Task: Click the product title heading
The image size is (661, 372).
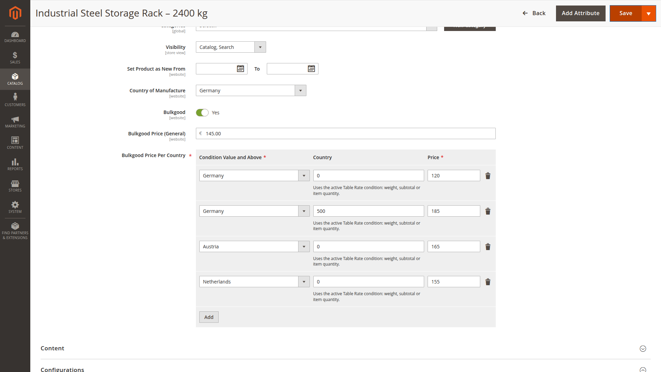Action: click(122, 13)
